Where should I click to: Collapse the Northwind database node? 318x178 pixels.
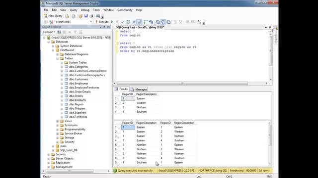pos(53,50)
